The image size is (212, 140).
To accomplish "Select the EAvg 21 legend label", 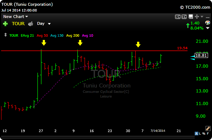I will tap(27, 36).
